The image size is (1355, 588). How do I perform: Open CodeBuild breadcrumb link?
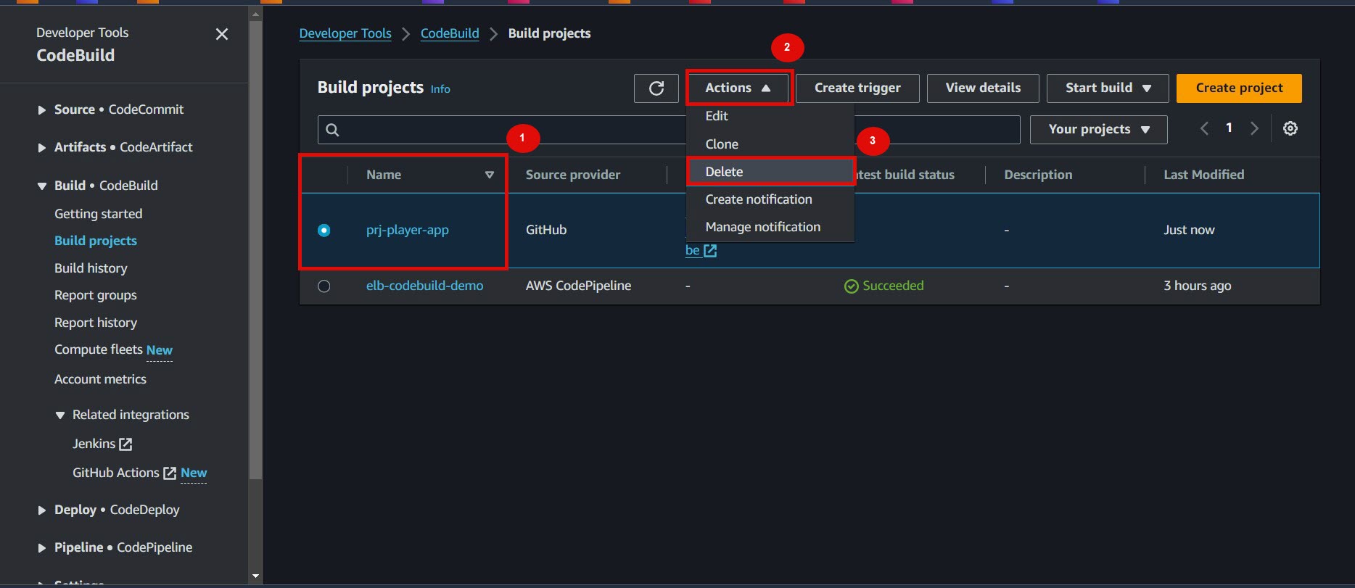tap(450, 33)
